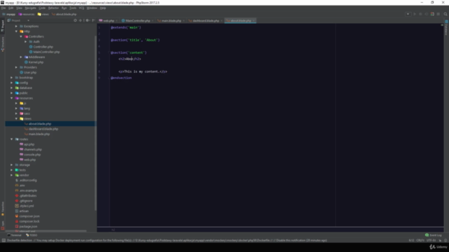
Task: Open the VCS menu
Action: pos(81,8)
